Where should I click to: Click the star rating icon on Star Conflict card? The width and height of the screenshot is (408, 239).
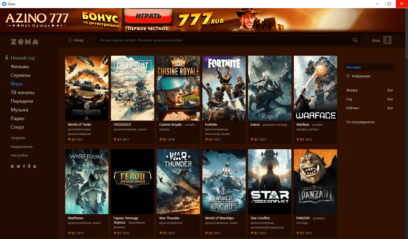[252, 233]
